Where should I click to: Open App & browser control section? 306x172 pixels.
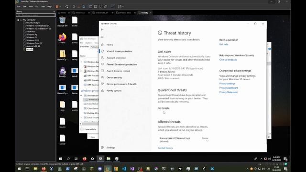tap(118, 71)
